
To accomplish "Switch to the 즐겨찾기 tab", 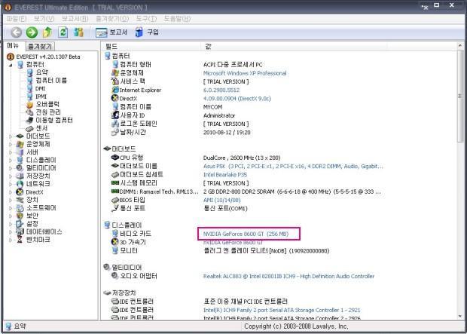I will 40,46.
